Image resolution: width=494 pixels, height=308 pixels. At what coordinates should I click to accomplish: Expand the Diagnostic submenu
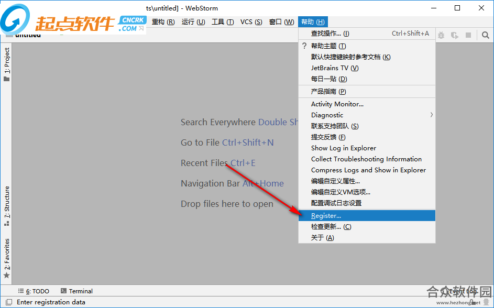pyautogui.click(x=367, y=115)
